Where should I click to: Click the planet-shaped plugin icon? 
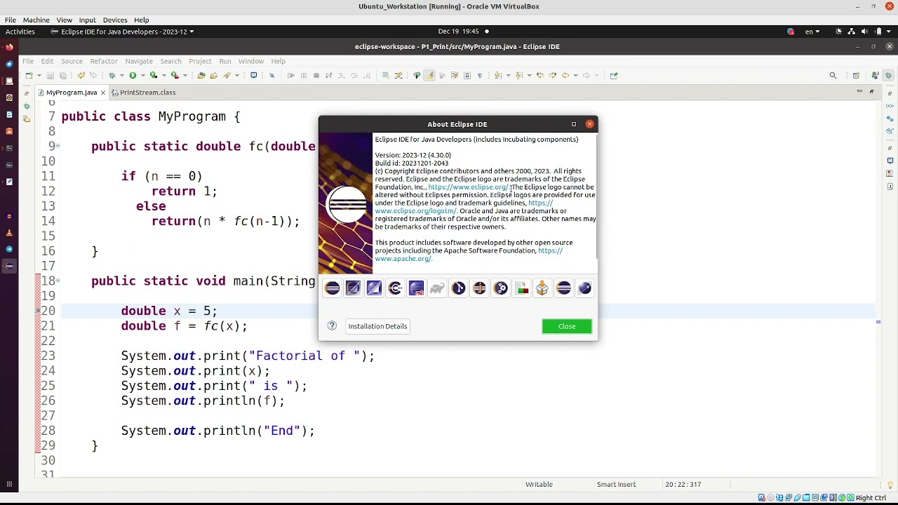[584, 288]
